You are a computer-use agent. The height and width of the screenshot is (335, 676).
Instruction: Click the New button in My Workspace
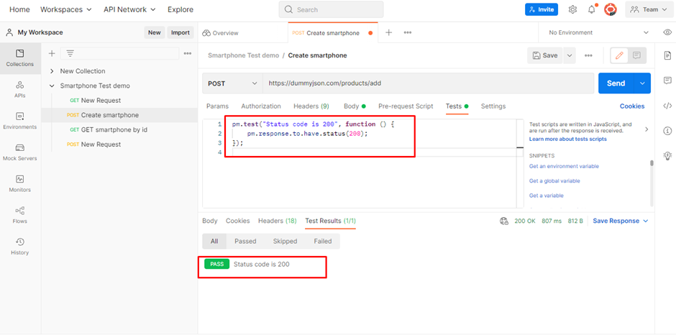155,32
